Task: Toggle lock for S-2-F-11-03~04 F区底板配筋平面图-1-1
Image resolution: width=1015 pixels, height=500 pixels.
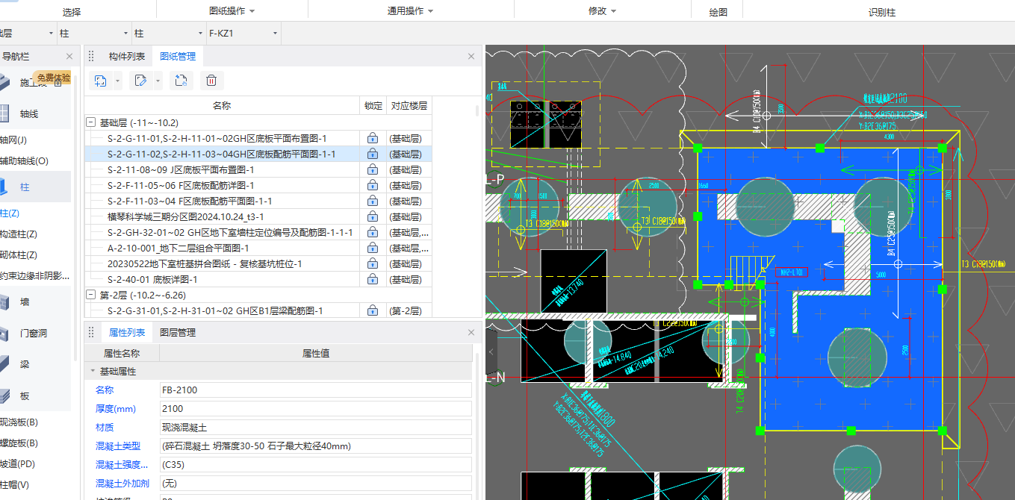Action: coord(372,201)
